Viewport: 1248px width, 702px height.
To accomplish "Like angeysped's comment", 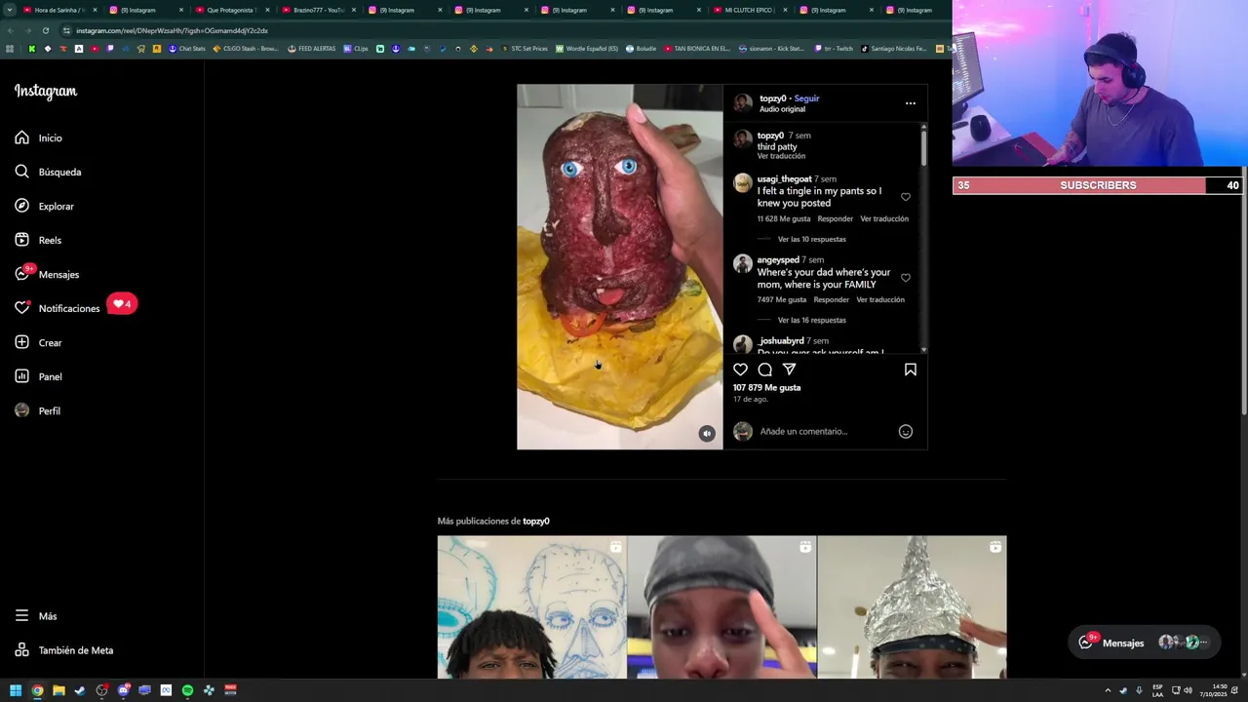I will click(x=905, y=278).
